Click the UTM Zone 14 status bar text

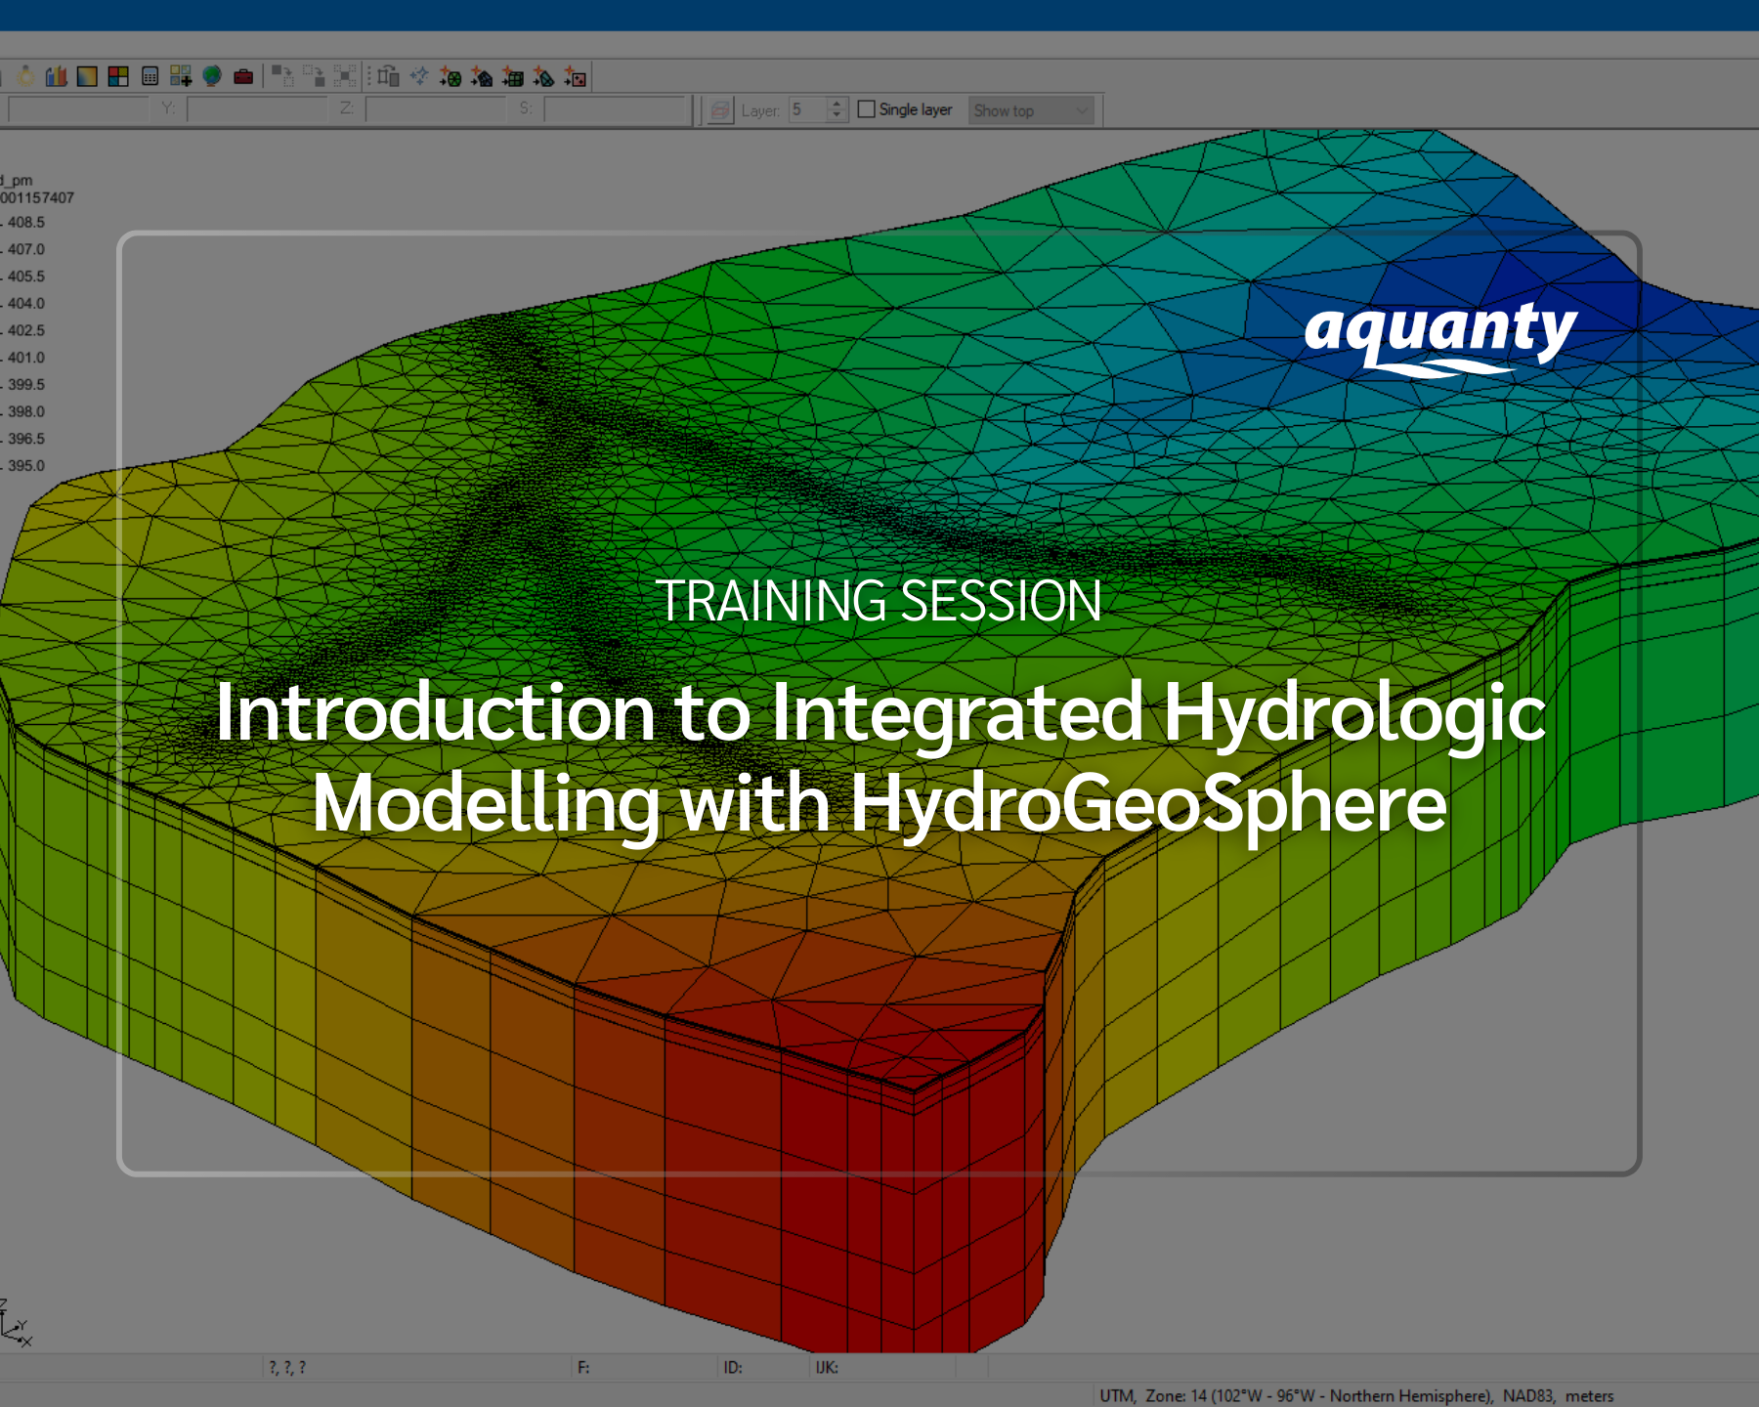pyautogui.click(x=1356, y=1395)
